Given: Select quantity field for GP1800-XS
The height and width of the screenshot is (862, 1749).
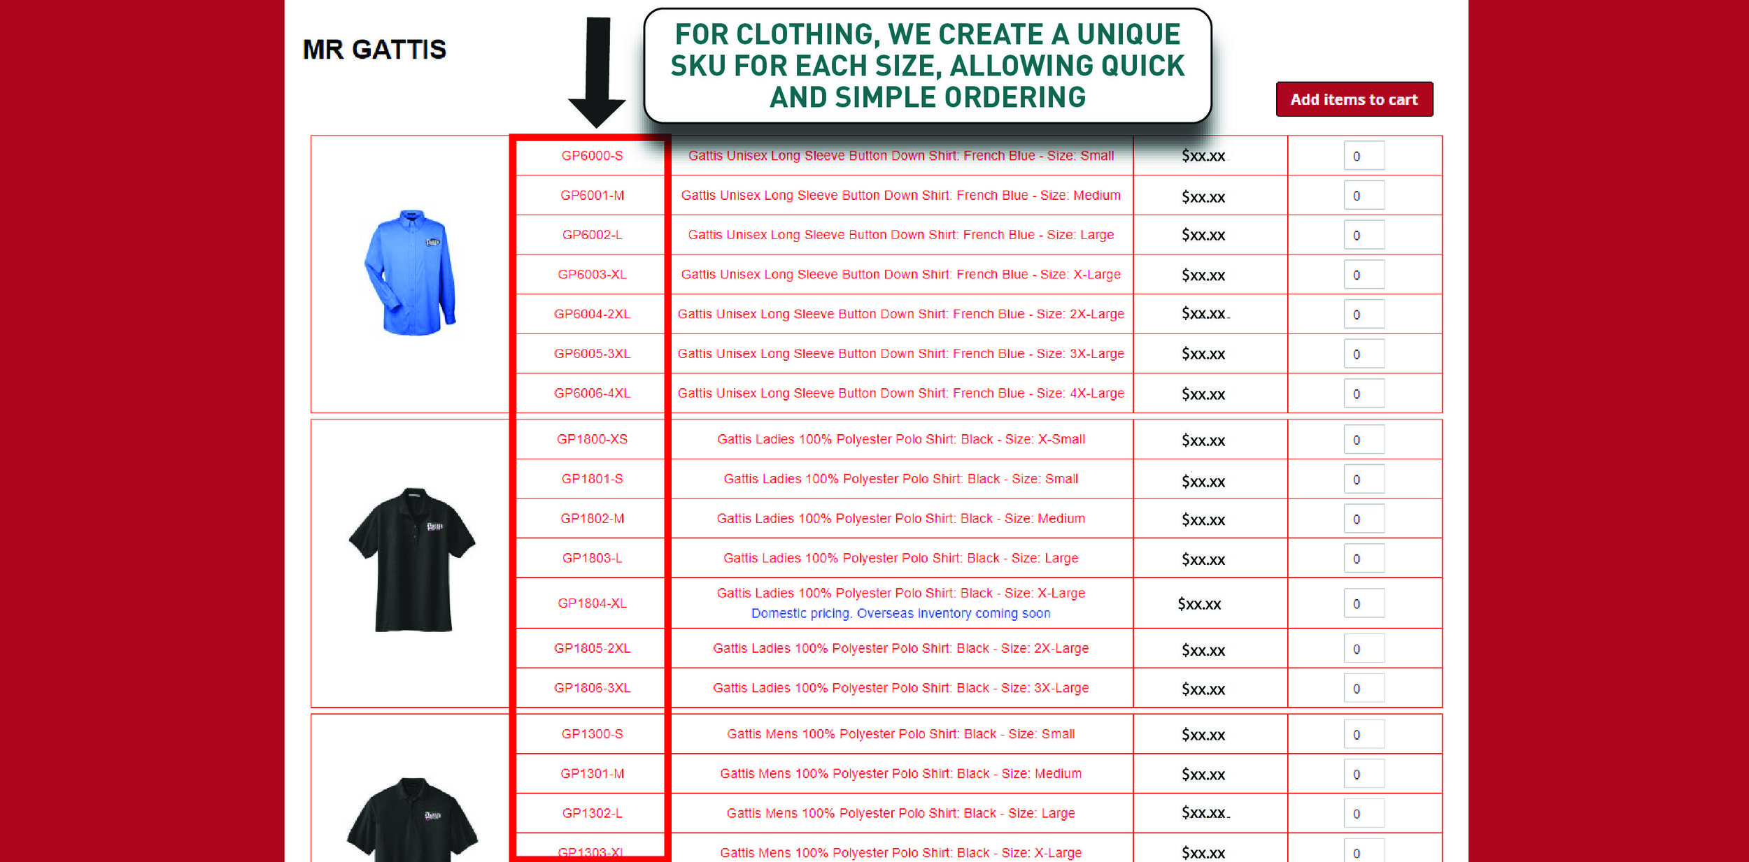Looking at the screenshot, I should tap(1357, 439).
